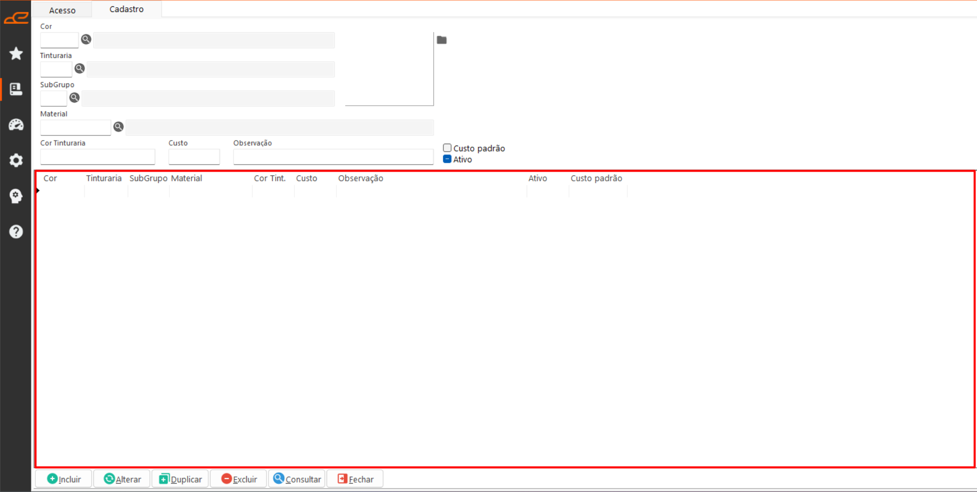Image resolution: width=977 pixels, height=492 pixels.
Task: Search Material with magnifier icon
Action: 118,126
